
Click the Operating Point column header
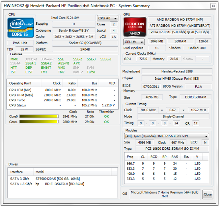24,83
